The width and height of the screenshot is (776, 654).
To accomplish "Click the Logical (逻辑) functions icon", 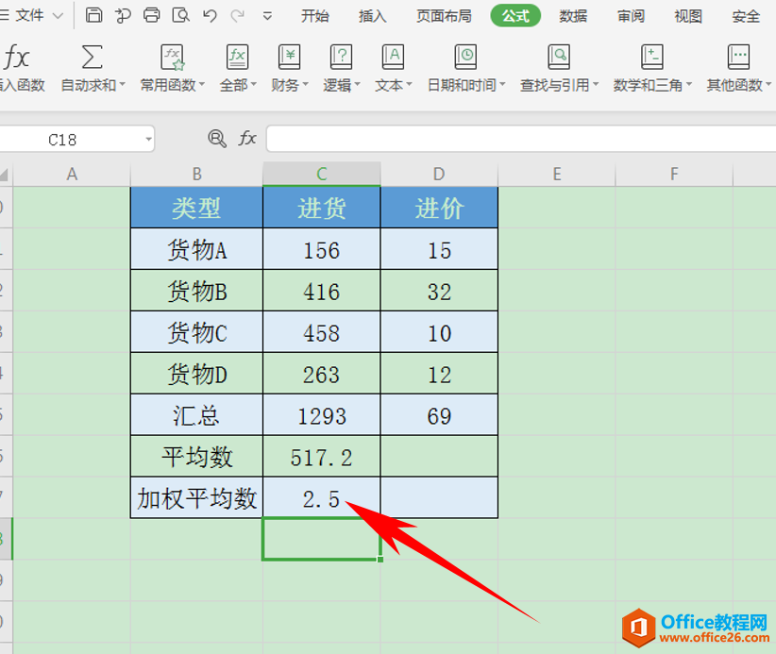I will (341, 57).
